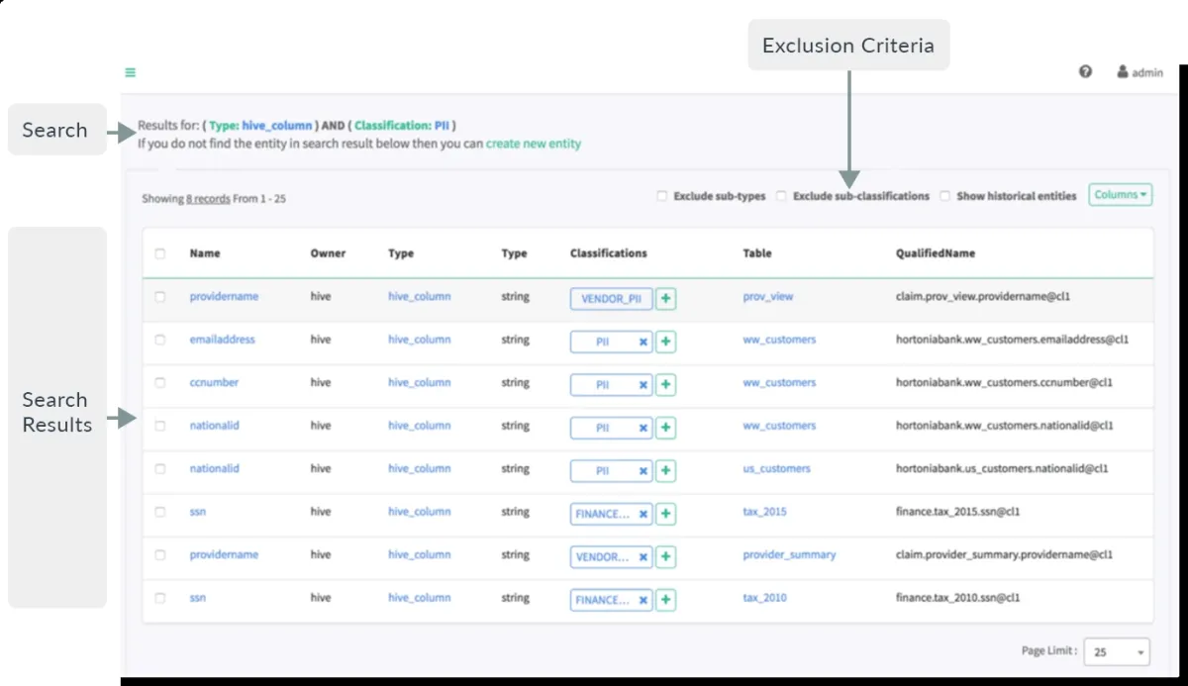Open the tax_2010 table link

(x=764, y=598)
